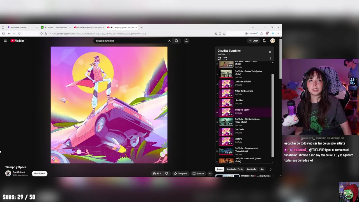This screenshot has width=359, height=202.
Task: Open the browser application menu
Action: (278, 34)
